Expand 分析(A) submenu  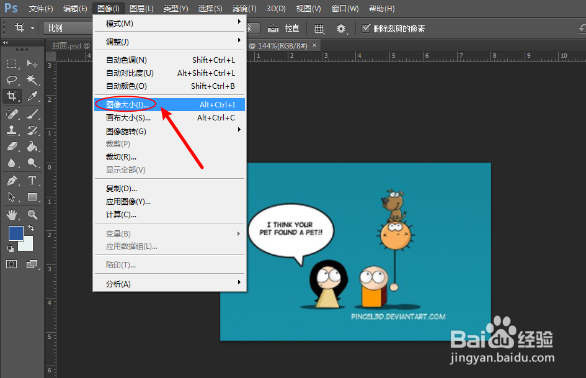click(x=170, y=284)
